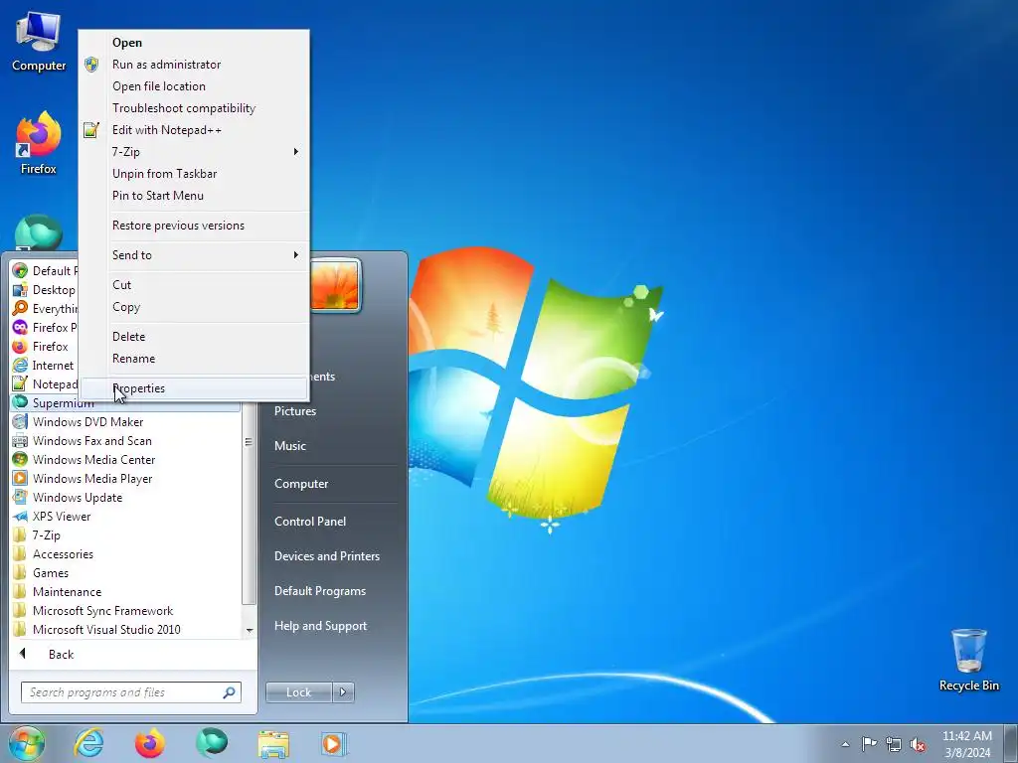Click the Firefox icon in programs list

pyautogui.click(x=20, y=347)
